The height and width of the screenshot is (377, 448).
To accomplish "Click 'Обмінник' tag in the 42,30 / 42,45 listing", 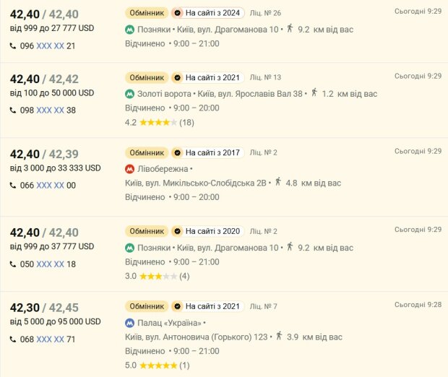I will click(147, 306).
